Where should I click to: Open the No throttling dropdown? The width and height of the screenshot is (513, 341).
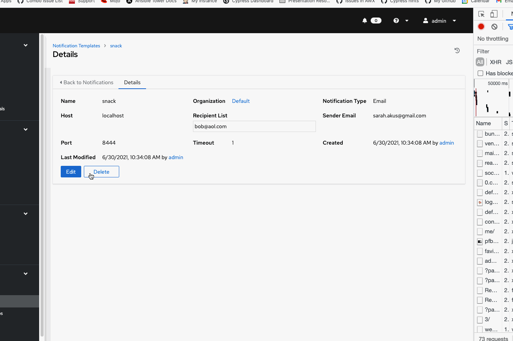coord(493,39)
